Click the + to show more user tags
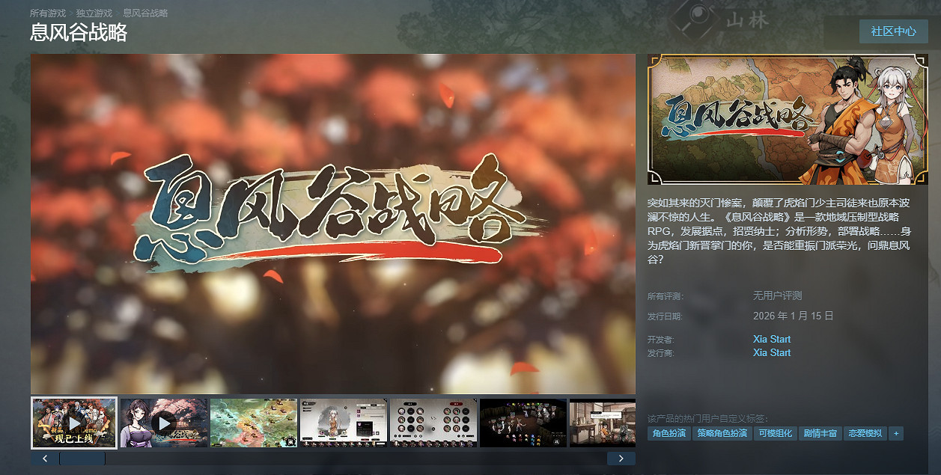This screenshot has width=941, height=475. click(896, 433)
